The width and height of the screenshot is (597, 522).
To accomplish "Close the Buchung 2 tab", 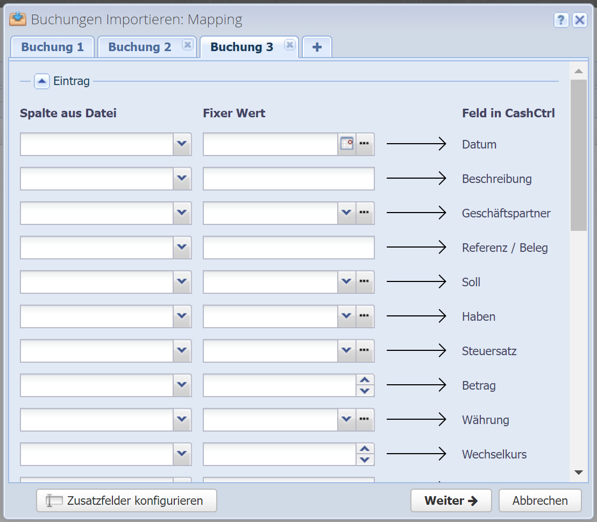I will (187, 45).
